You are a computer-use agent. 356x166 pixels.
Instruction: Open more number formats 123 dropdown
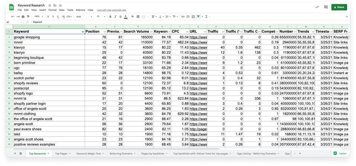pyautogui.click(x=69, y=17)
